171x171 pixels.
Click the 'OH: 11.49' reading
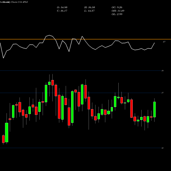118,11
